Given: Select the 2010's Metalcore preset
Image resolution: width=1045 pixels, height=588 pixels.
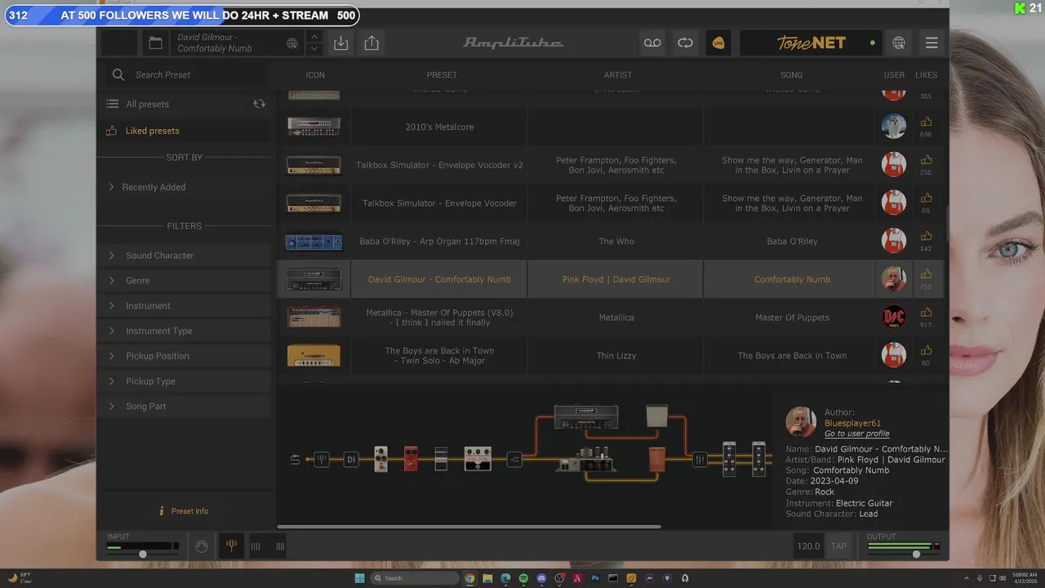Looking at the screenshot, I should tap(439, 127).
